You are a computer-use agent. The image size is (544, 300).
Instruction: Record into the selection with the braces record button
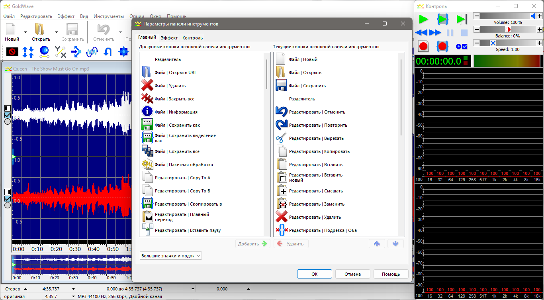442,46
